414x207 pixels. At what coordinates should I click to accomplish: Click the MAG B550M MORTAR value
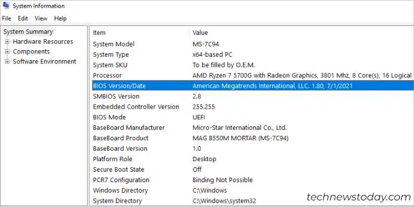click(240, 138)
